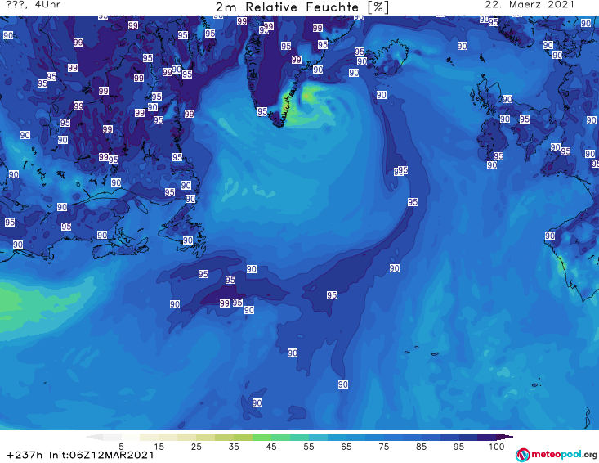
Task: Click the '55' tick on the color scale
Action: (x=308, y=447)
